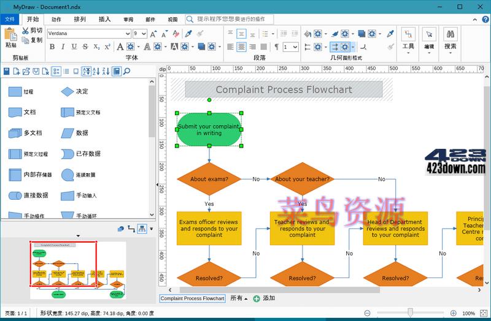Open the File (文件) menu
This screenshot has height=321, width=491.
(10, 19)
